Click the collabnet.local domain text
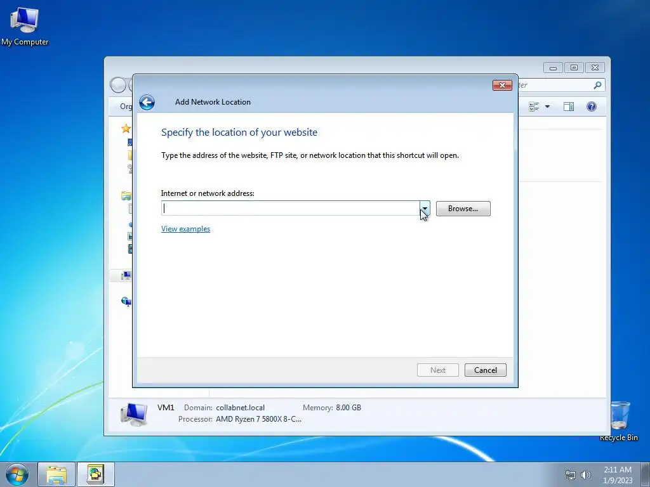 (x=240, y=408)
